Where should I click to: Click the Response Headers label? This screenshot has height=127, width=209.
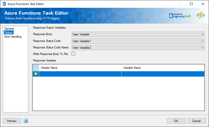point(45,60)
